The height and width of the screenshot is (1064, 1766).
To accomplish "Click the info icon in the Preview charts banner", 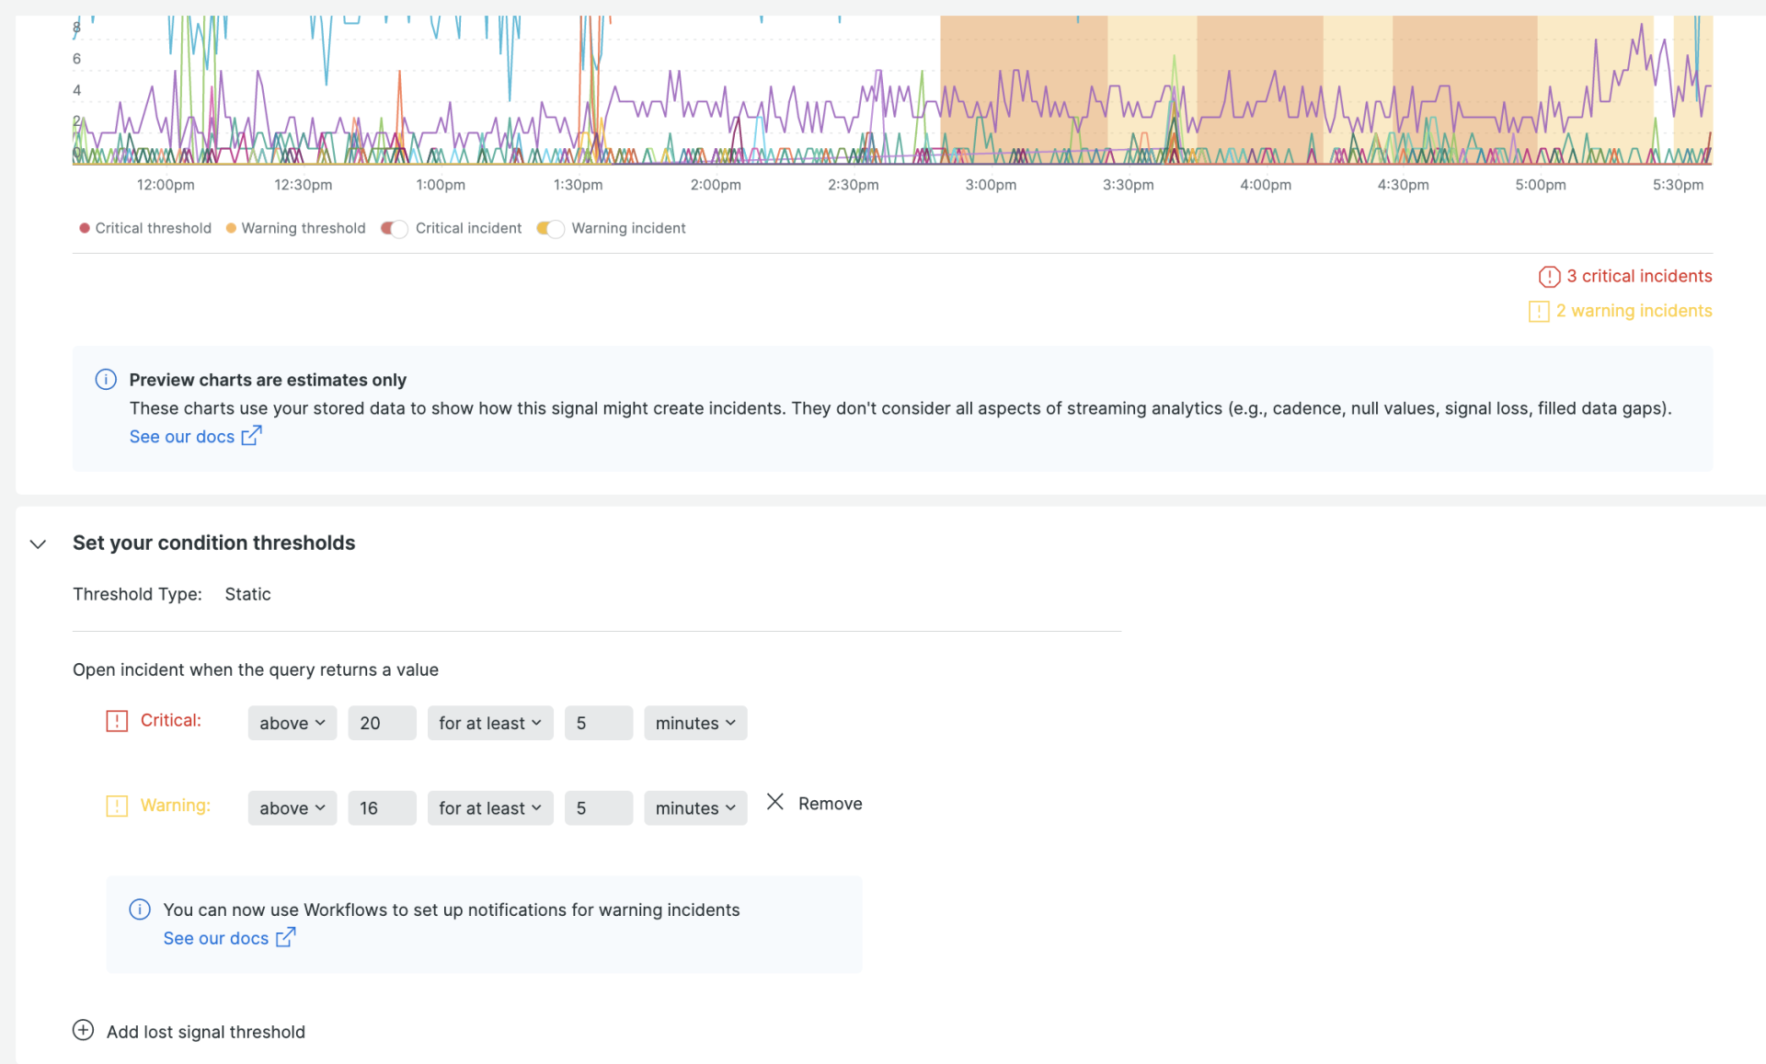I will click(x=105, y=379).
